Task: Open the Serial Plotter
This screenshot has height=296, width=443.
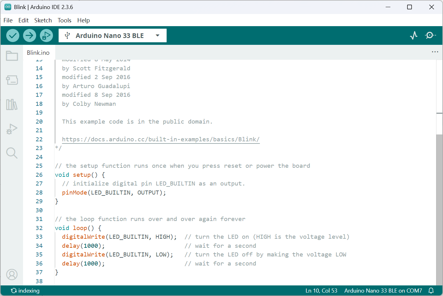Action: pyautogui.click(x=414, y=35)
